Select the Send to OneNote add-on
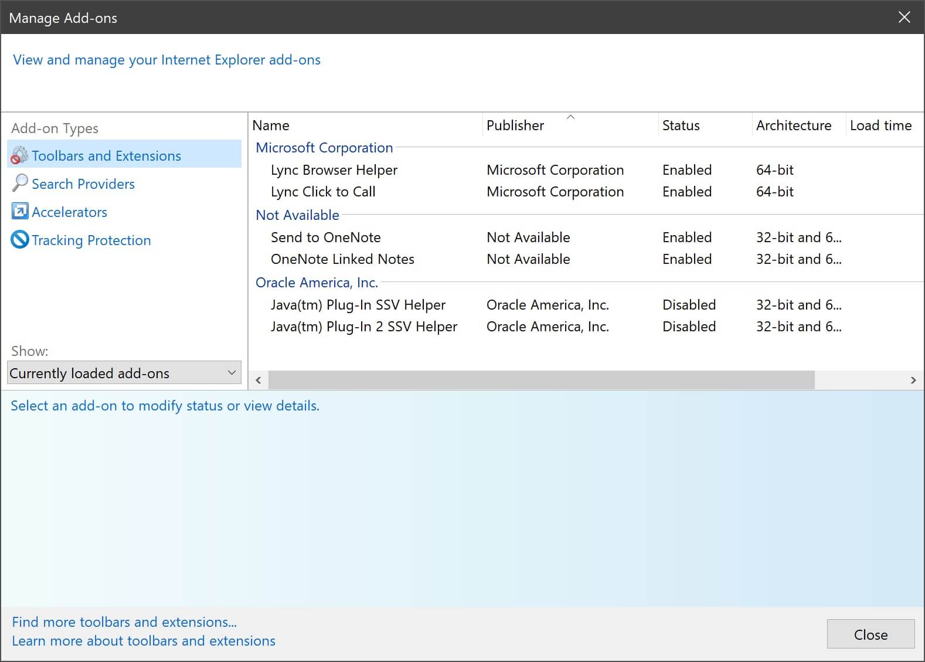Screen dimensions: 925x662 click(325, 237)
